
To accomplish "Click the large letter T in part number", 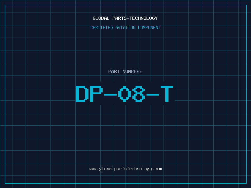I will [x=167, y=94].
